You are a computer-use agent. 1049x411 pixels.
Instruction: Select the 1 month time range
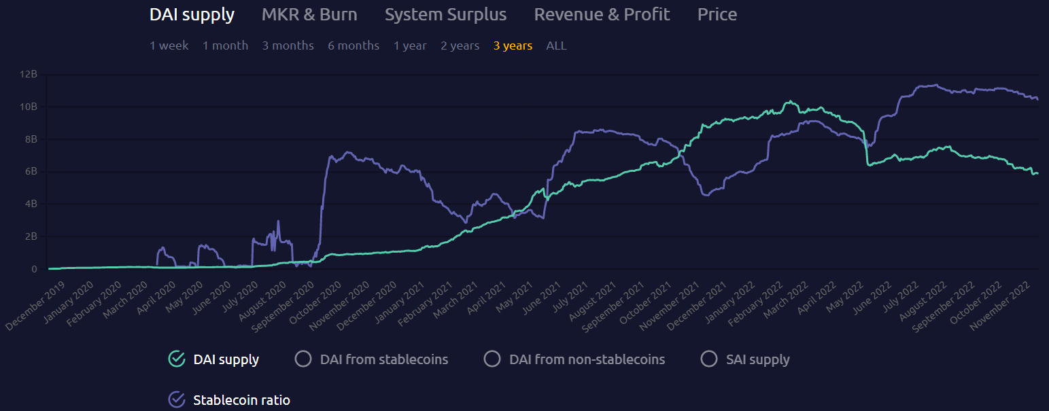point(226,46)
